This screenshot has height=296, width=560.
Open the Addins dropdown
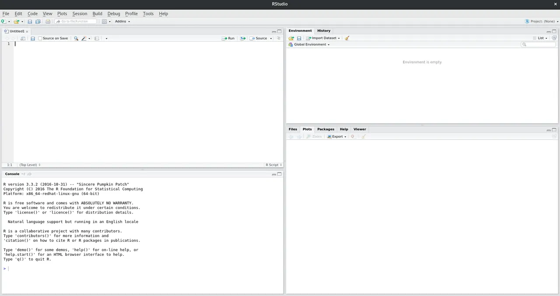tap(122, 21)
